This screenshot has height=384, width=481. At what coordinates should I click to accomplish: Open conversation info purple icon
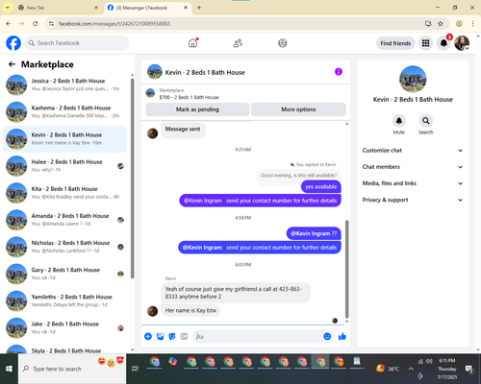tap(339, 72)
